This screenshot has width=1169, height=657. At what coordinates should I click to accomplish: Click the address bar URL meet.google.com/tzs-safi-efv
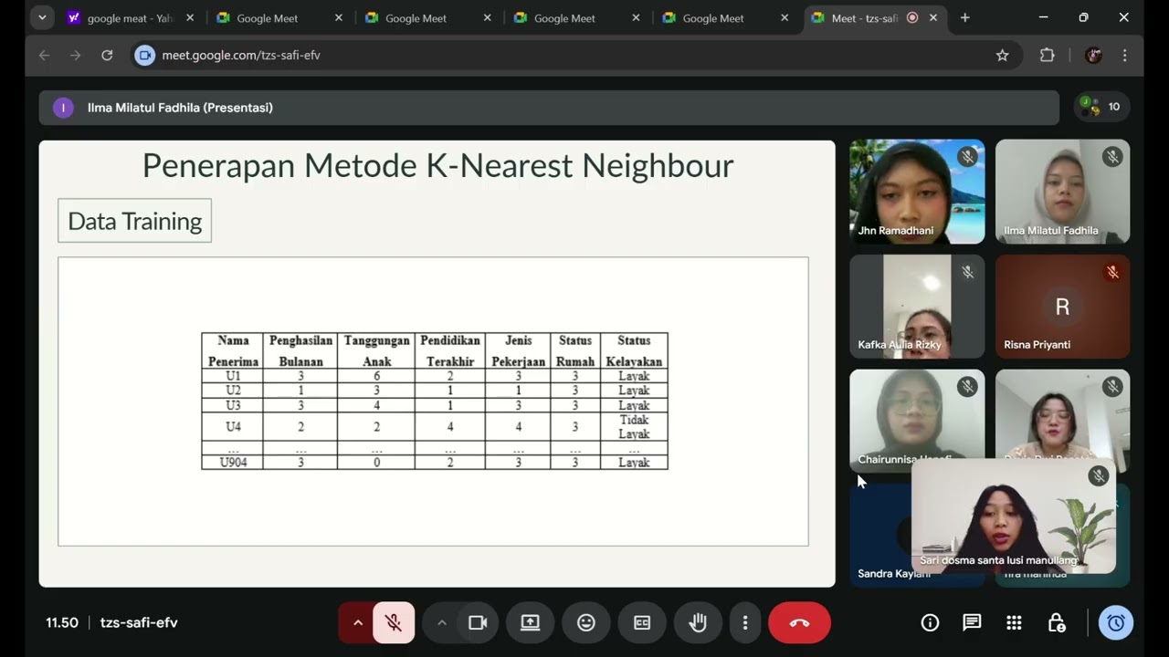click(x=241, y=55)
